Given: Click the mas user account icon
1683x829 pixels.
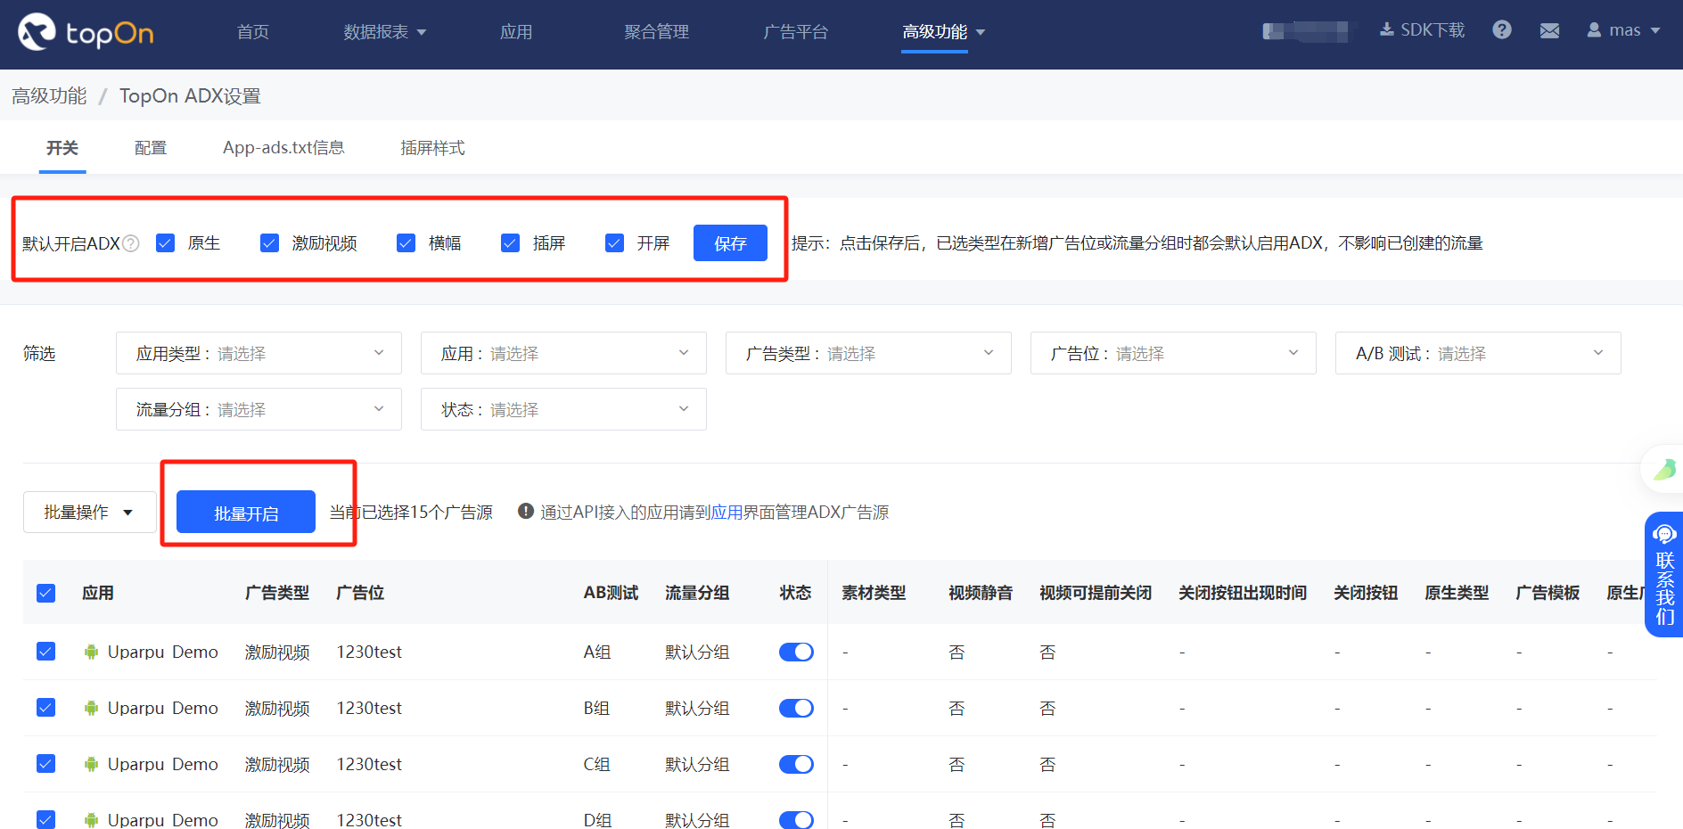Looking at the screenshot, I should tap(1593, 29).
